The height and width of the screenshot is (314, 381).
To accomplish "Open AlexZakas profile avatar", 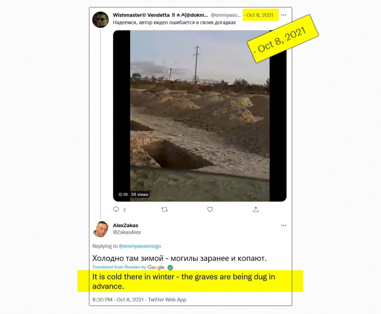I will 100,229.
